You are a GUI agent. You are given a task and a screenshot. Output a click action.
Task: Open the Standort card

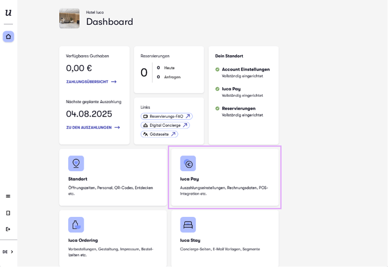tap(113, 177)
